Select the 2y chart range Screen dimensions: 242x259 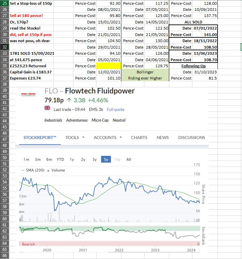pyautogui.click(x=83, y=159)
